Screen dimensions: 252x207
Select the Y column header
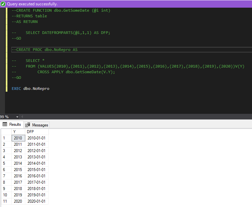[18, 132]
